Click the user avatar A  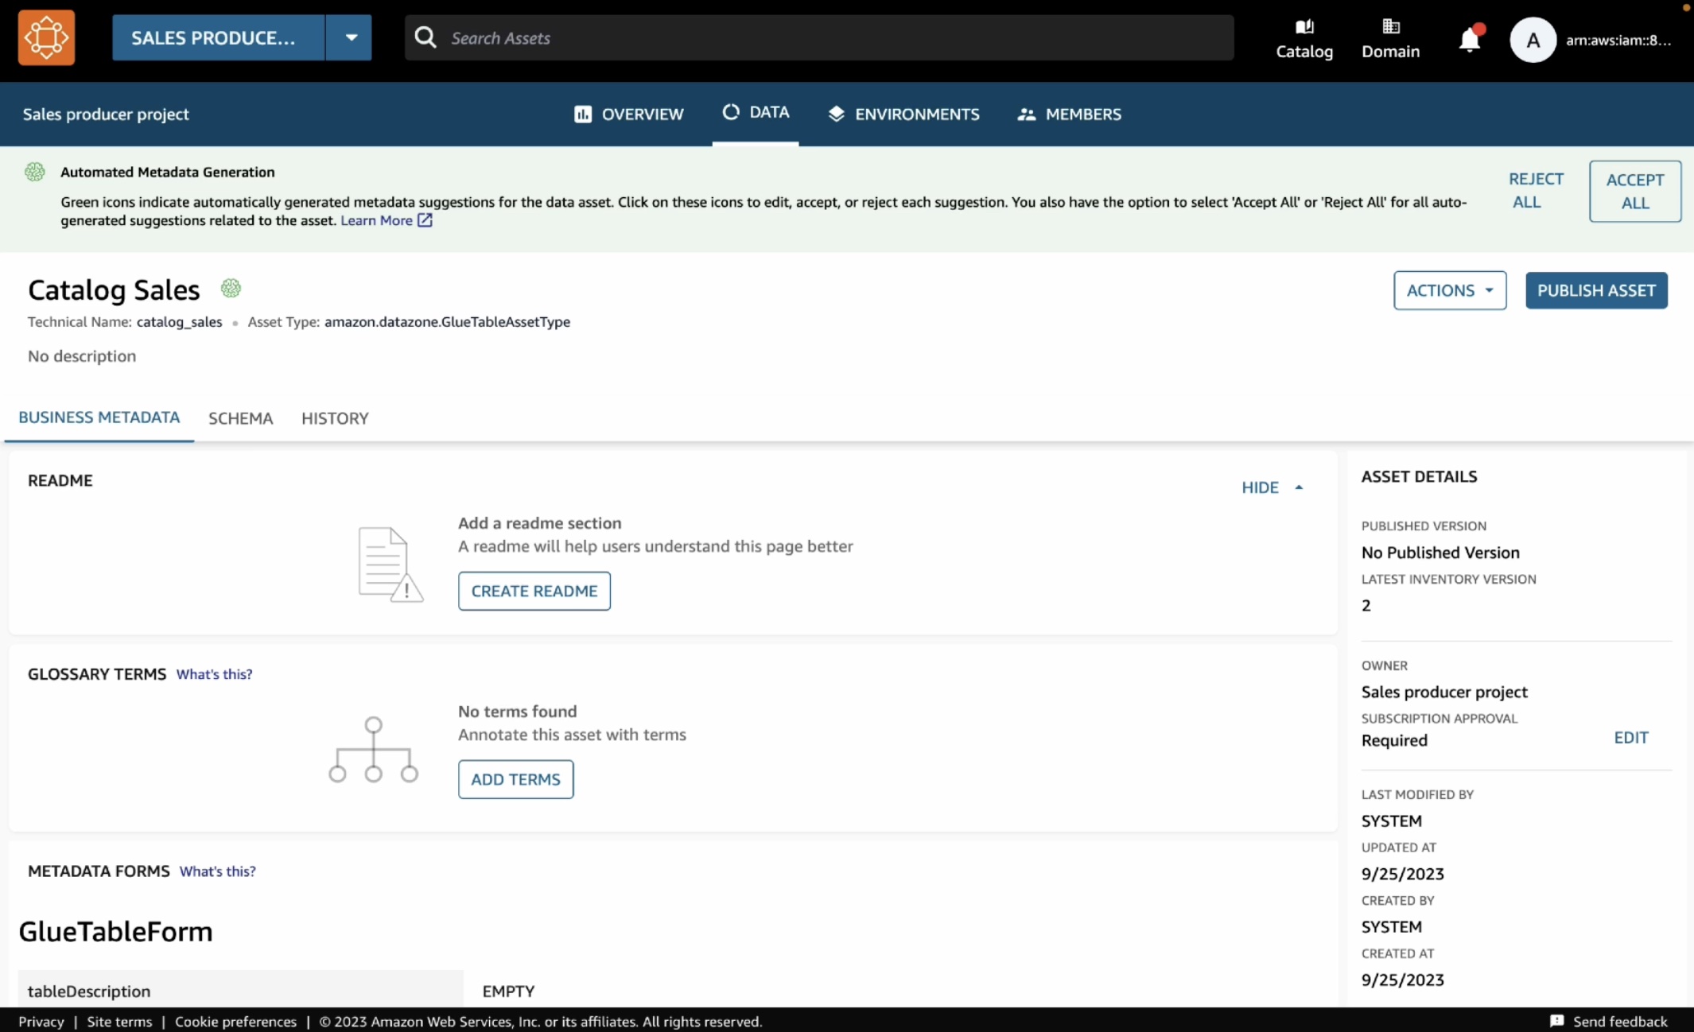tap(1533, 40)
